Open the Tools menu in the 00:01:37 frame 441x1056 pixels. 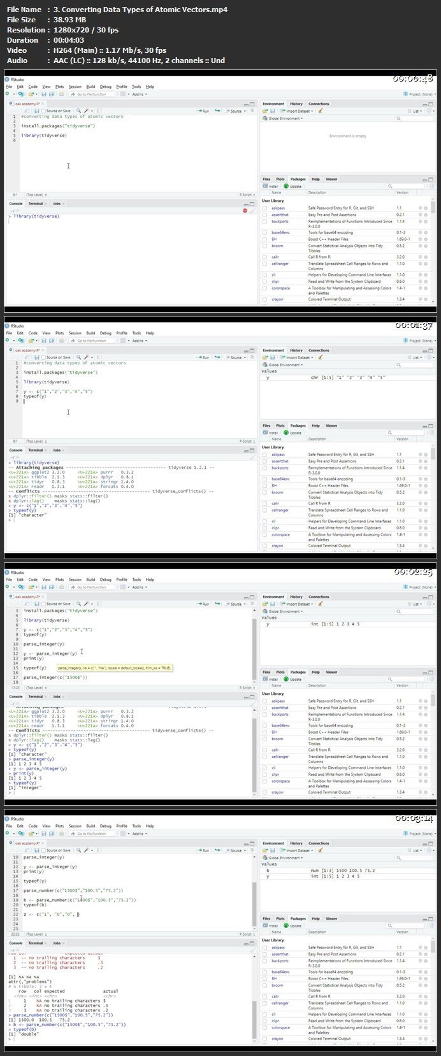136,333
